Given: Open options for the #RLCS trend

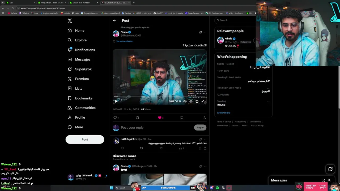Looking at the screenshot, I should [x=268, y=102].
